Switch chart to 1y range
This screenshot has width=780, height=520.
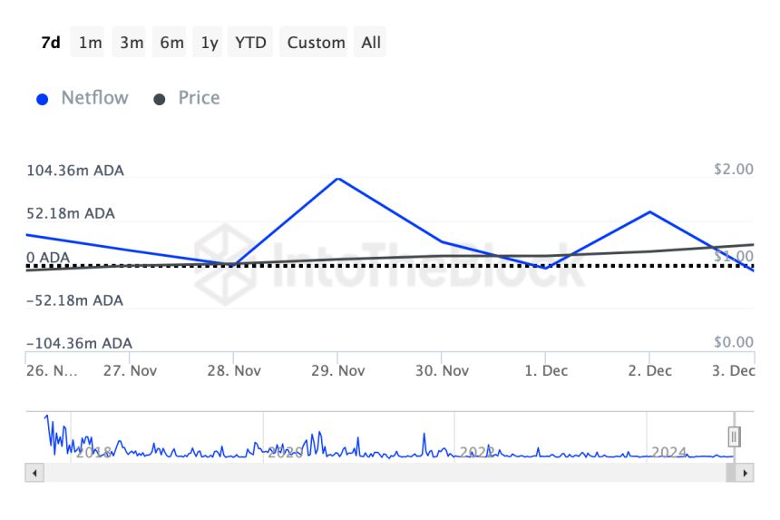coord(210,43)
